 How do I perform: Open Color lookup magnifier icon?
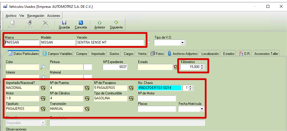[x=43, y=67]
